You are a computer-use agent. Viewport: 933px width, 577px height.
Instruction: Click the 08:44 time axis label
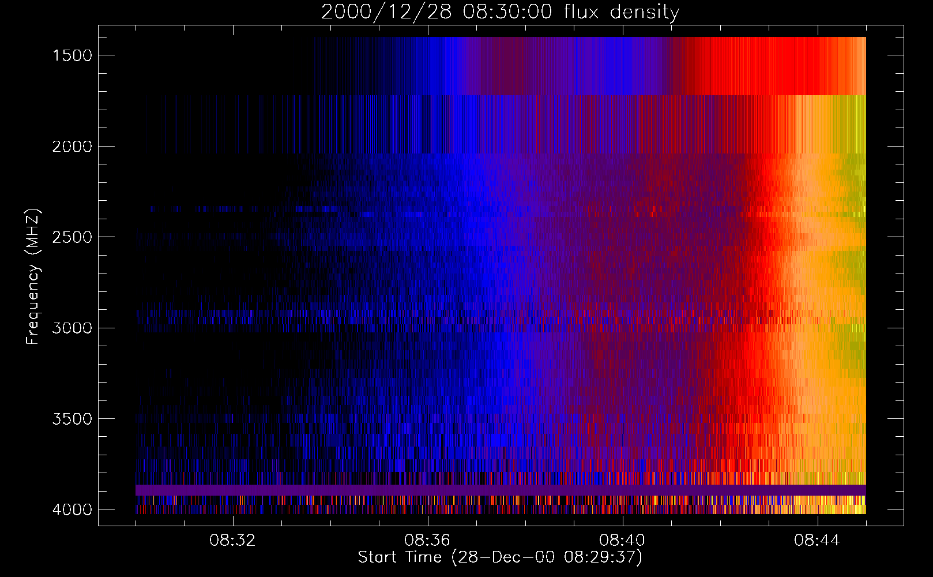coord(817,541)
